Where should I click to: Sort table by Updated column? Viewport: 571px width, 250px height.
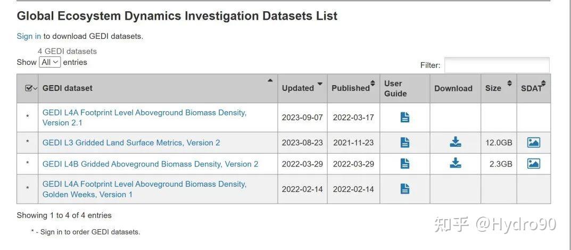tap(302, 88)
